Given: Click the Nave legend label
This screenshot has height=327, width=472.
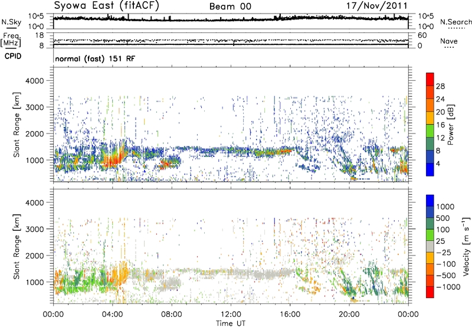Looking at the screenshot, I should (448, 40).
